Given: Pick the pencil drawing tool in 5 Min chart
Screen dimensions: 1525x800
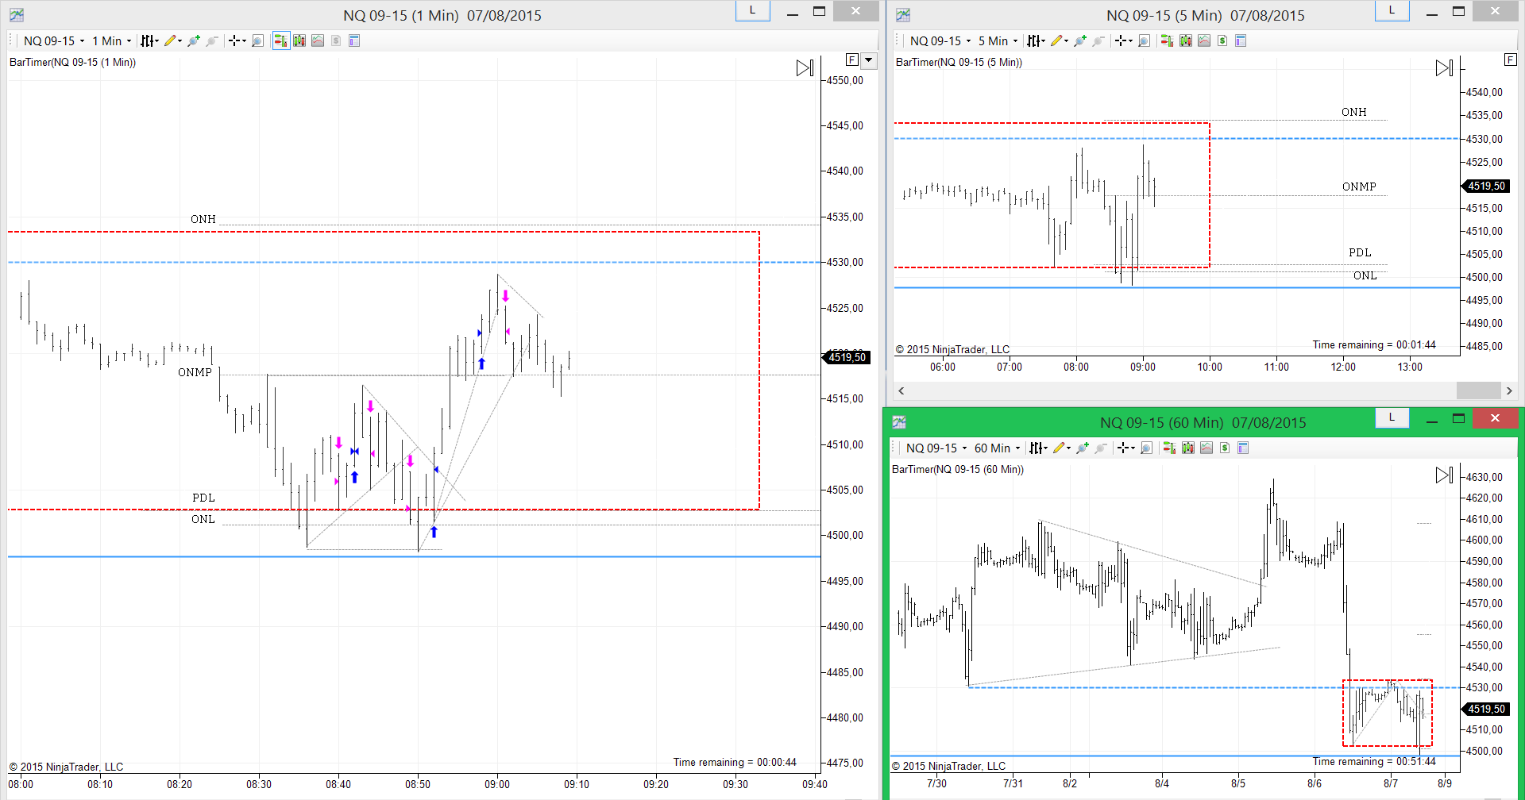Looking at the screenshot, I should coord(1056,40).
